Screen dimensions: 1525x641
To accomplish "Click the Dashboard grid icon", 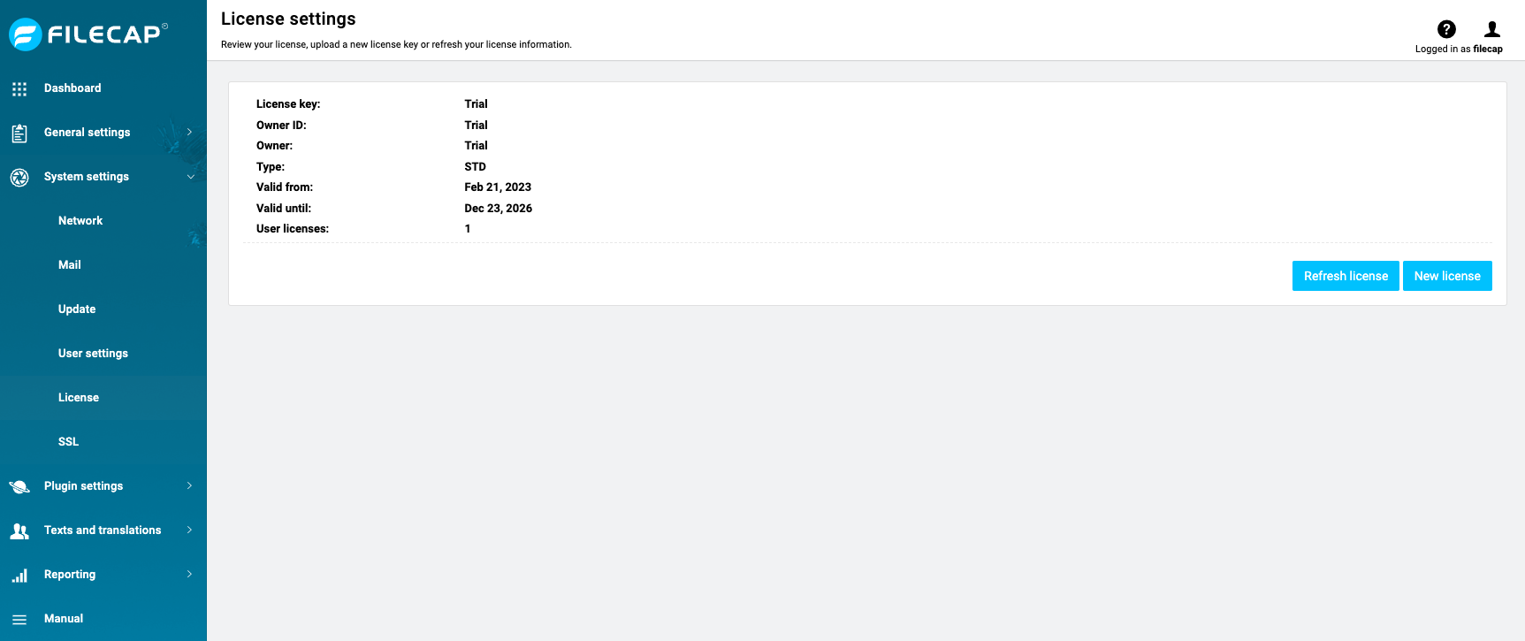I will (x=19, y=88).
